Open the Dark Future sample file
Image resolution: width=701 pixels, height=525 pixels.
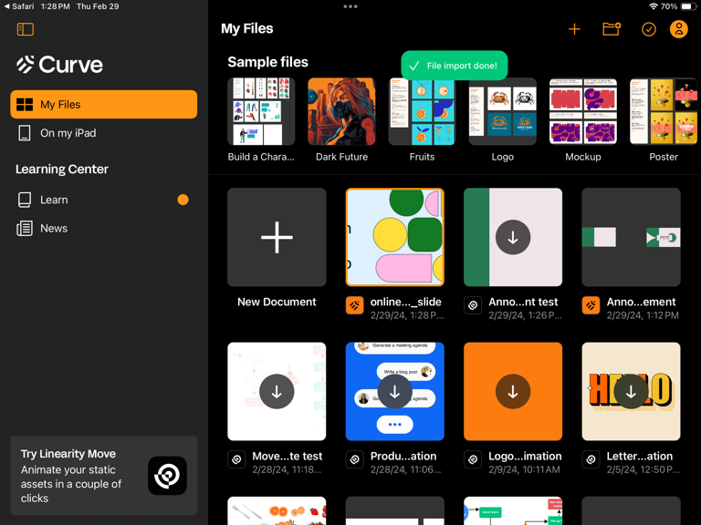click(341, 111)
